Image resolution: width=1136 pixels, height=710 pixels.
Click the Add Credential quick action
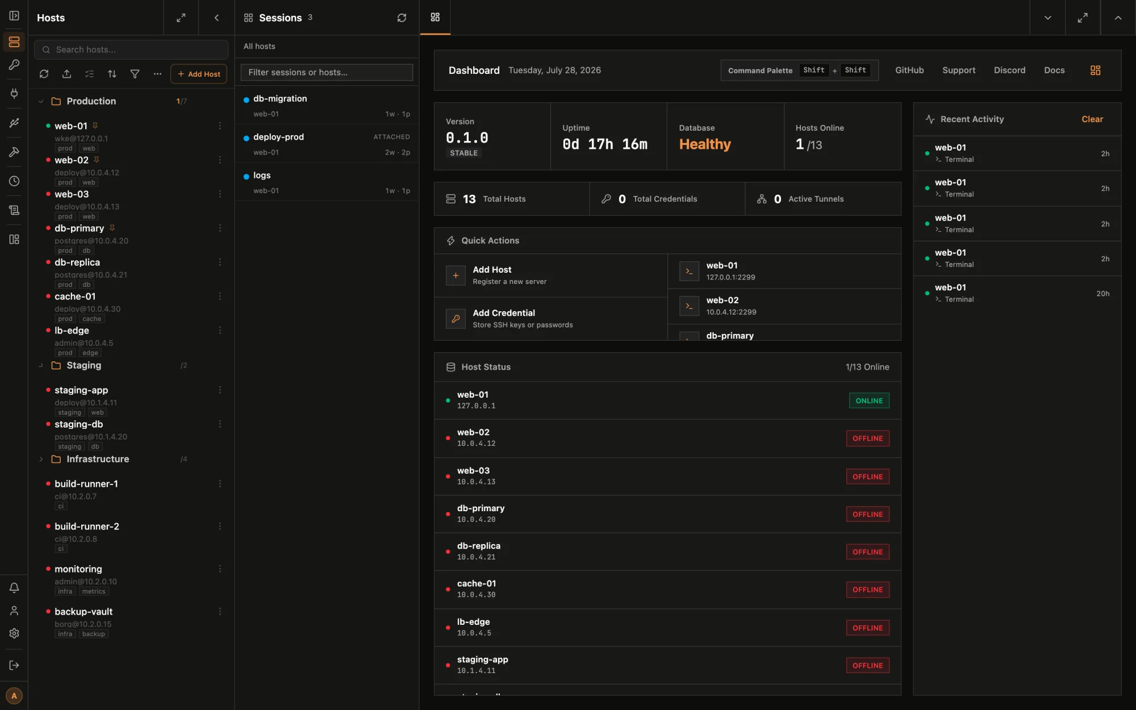[550, 319]
